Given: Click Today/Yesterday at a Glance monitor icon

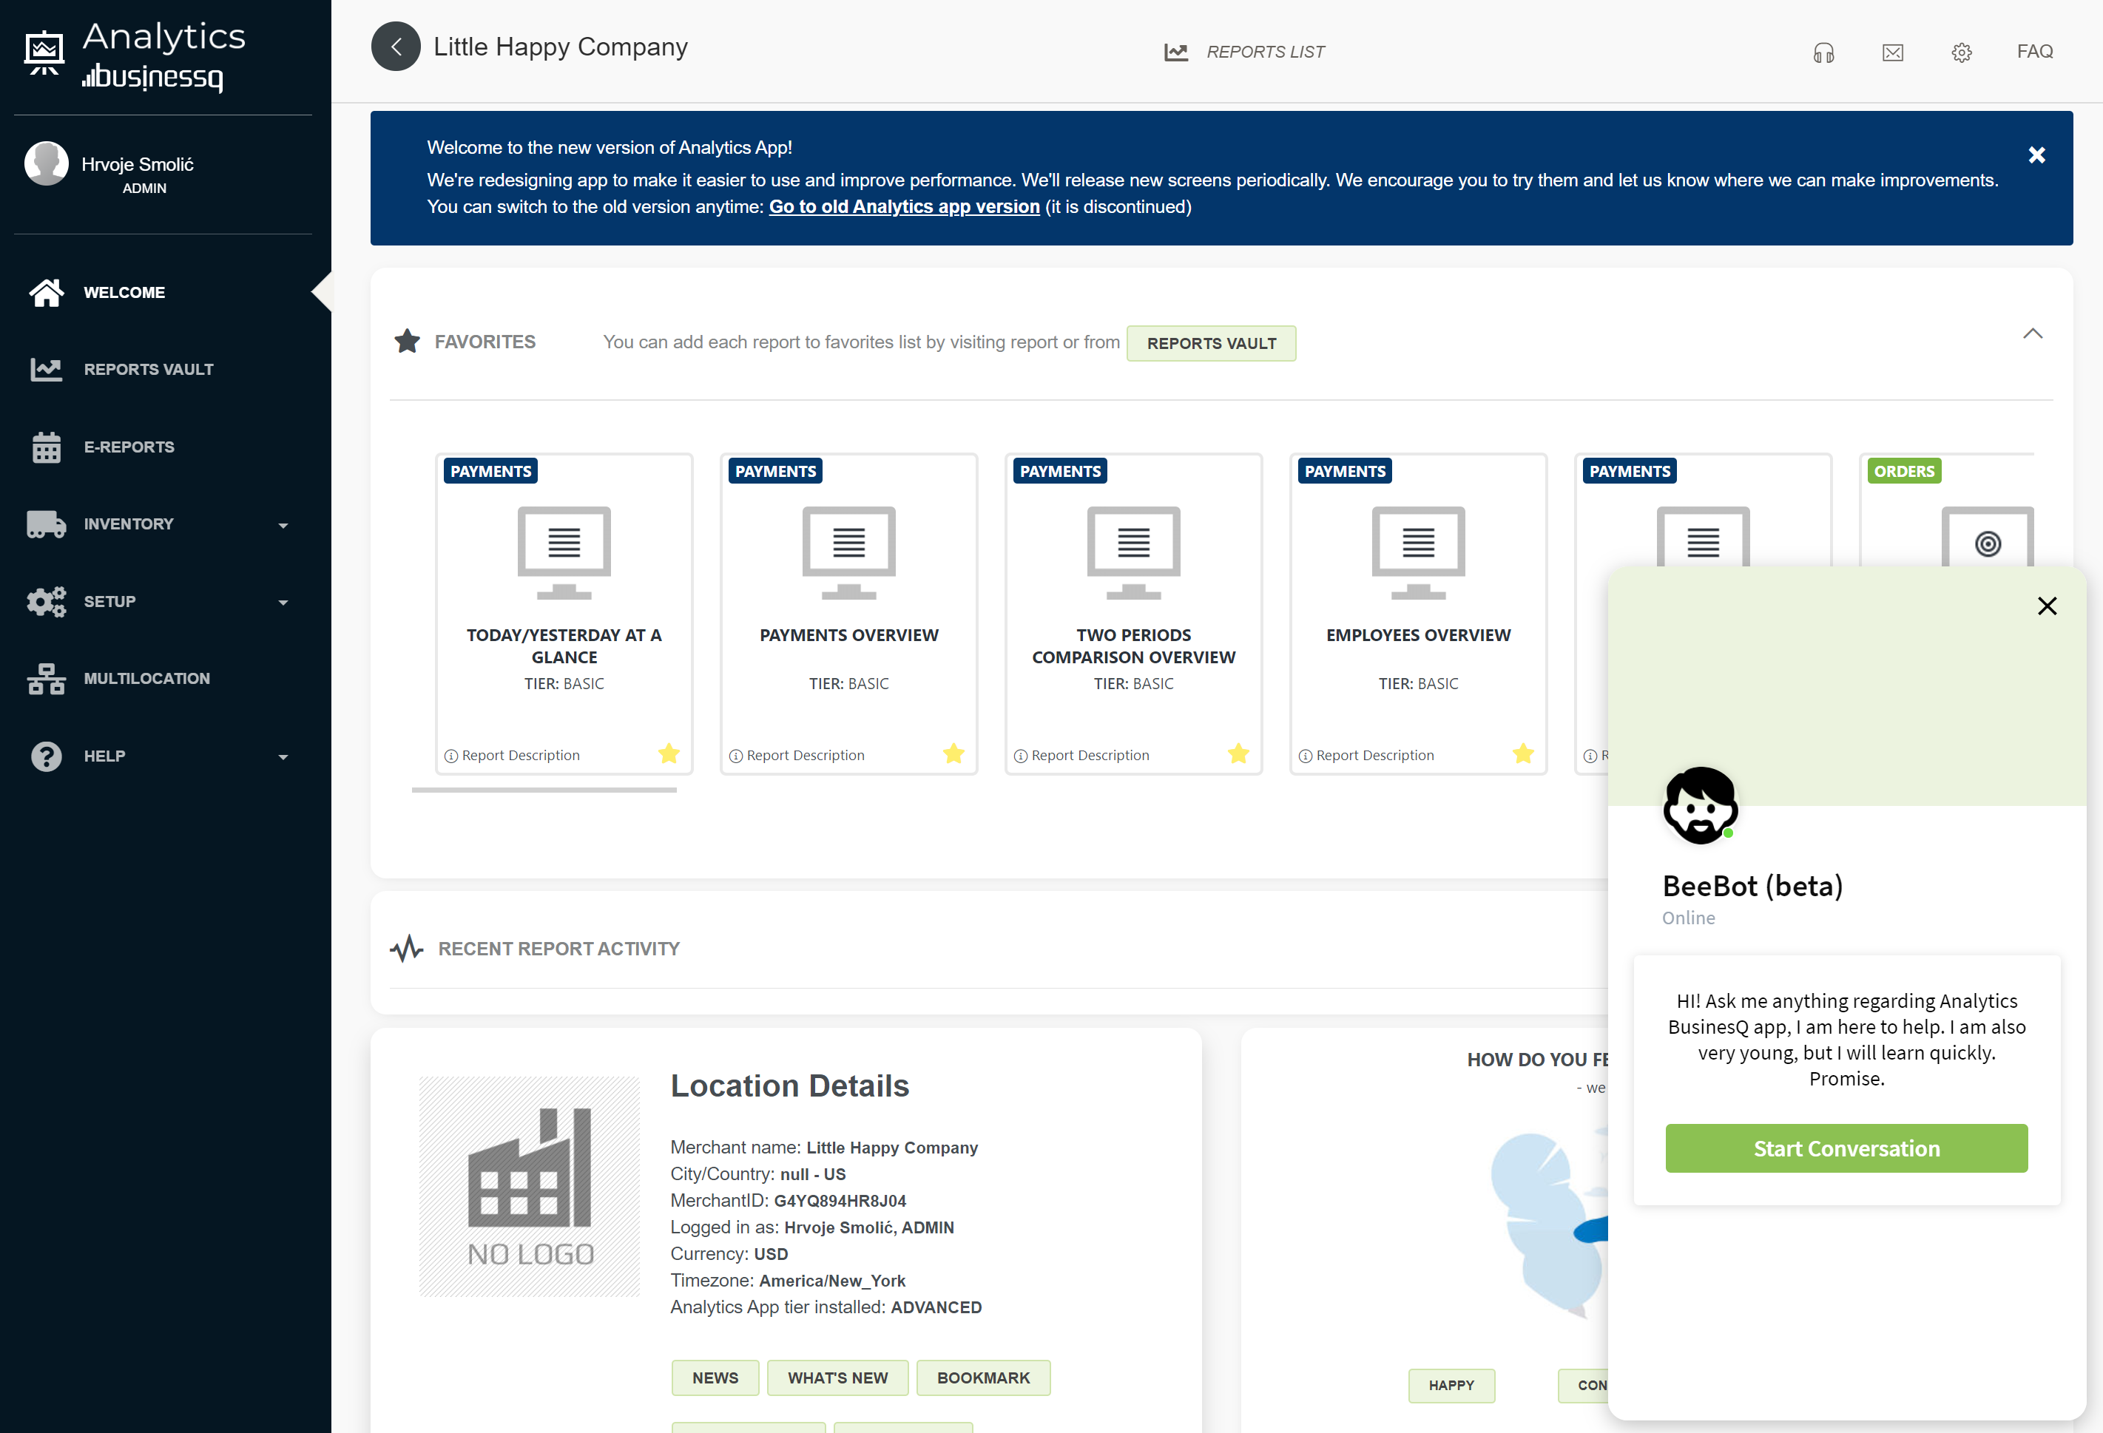Looking at the screenshot, I should click(x=564, y=553).
